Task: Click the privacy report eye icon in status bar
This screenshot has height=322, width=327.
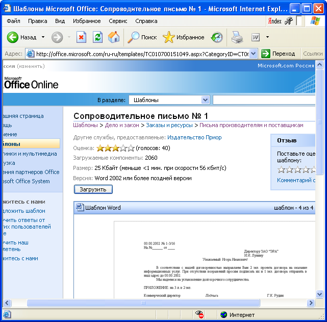Action: tap(199, 314)
